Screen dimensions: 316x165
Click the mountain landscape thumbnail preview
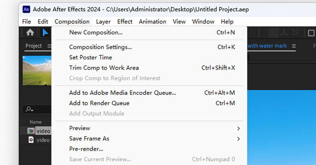click(x=37, y=70)
